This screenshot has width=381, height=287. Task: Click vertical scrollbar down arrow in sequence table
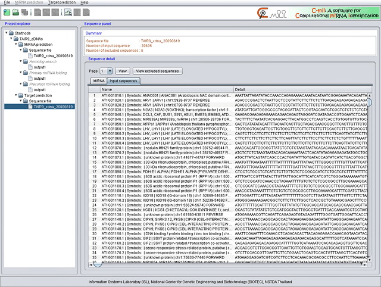tap(370, 260)
